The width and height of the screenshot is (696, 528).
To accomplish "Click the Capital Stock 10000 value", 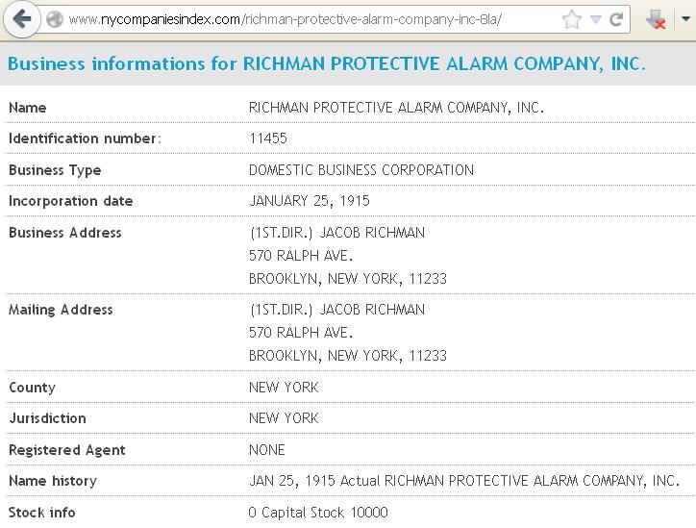I will [x=318, y=513].
